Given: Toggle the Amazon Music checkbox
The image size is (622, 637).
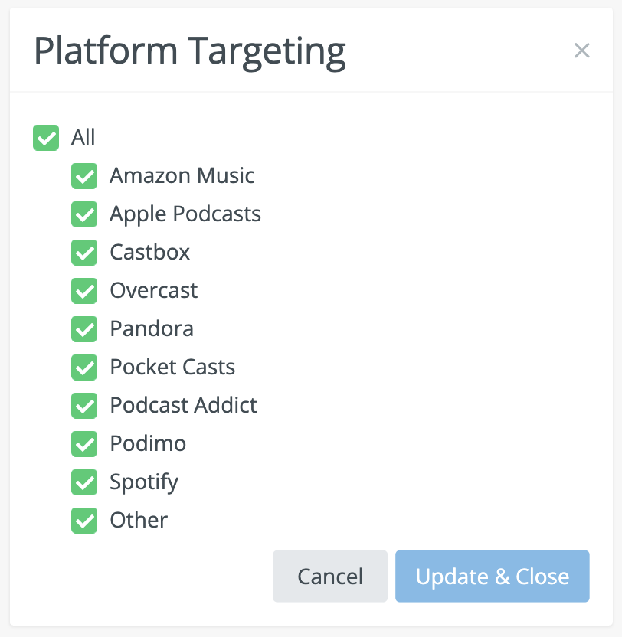Looking at the screenshot, I should [x=84, y=176].
